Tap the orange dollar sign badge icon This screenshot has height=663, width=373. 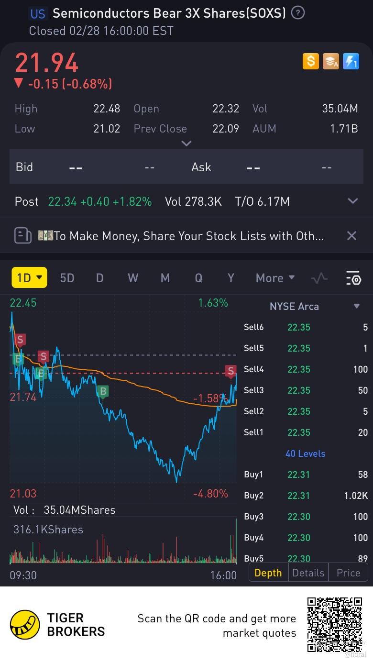311,61
